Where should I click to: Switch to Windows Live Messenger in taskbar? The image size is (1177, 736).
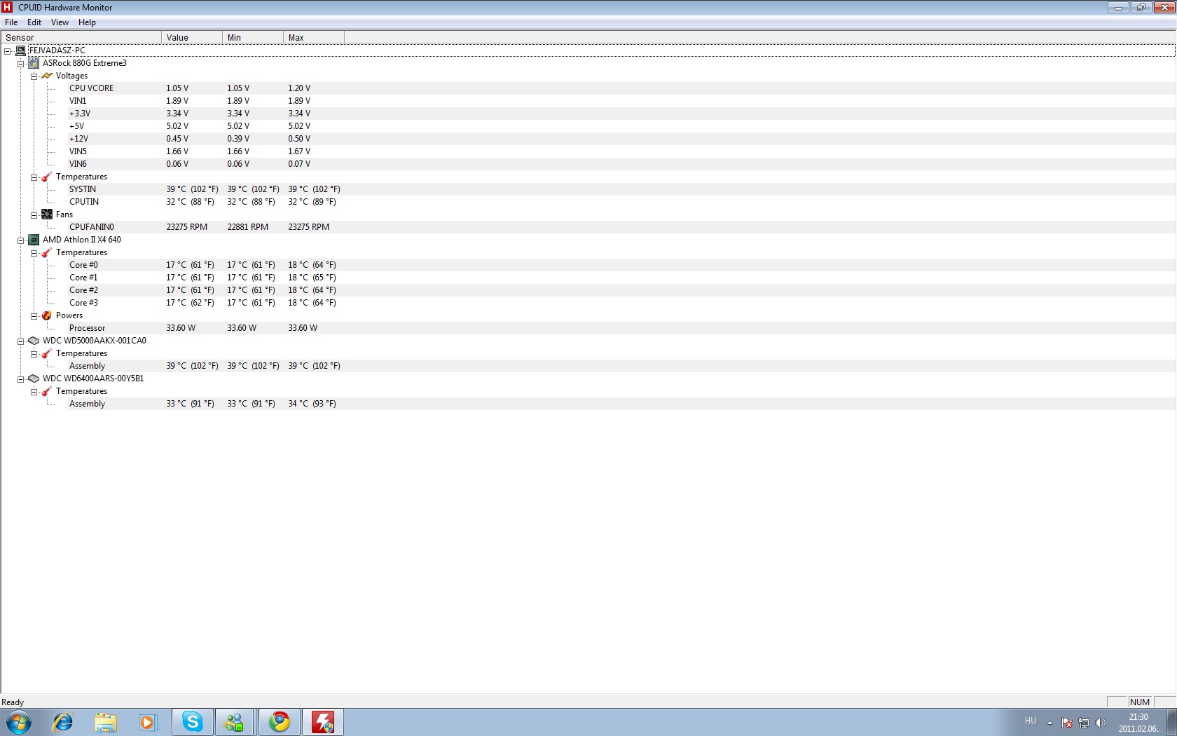[x=235, y=722]
